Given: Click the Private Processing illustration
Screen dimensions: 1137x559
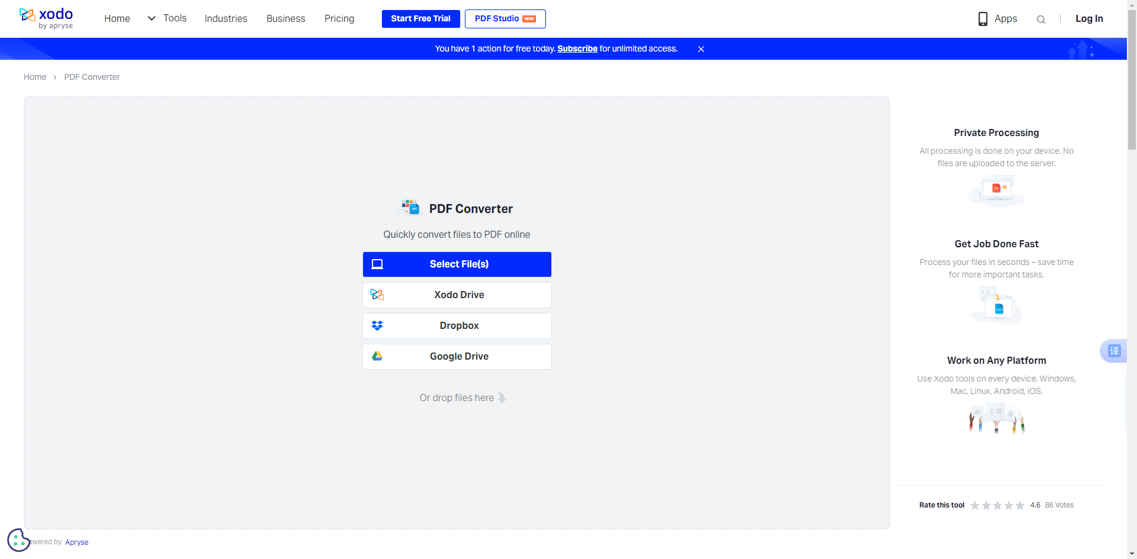Looking at the screenshot, I should (997, 191).
